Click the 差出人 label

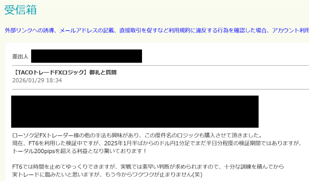click(20, 57)
